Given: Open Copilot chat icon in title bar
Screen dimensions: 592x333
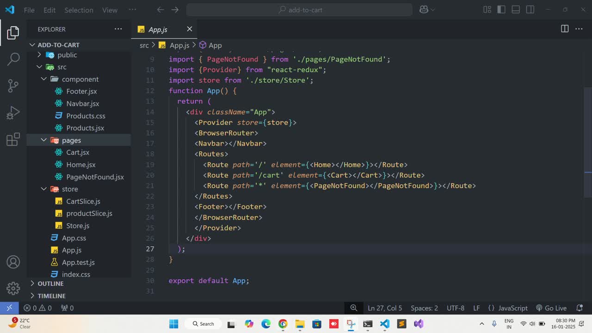Looking at the screenshot, I should coord(424,10).
